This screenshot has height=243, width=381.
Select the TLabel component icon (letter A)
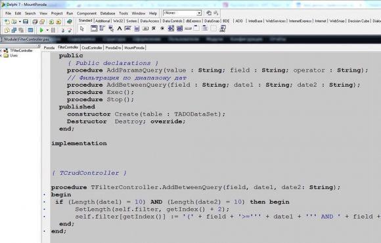(x=120, y=28)
